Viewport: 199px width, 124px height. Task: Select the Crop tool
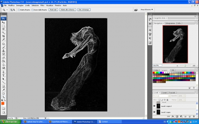click(3, 36)
